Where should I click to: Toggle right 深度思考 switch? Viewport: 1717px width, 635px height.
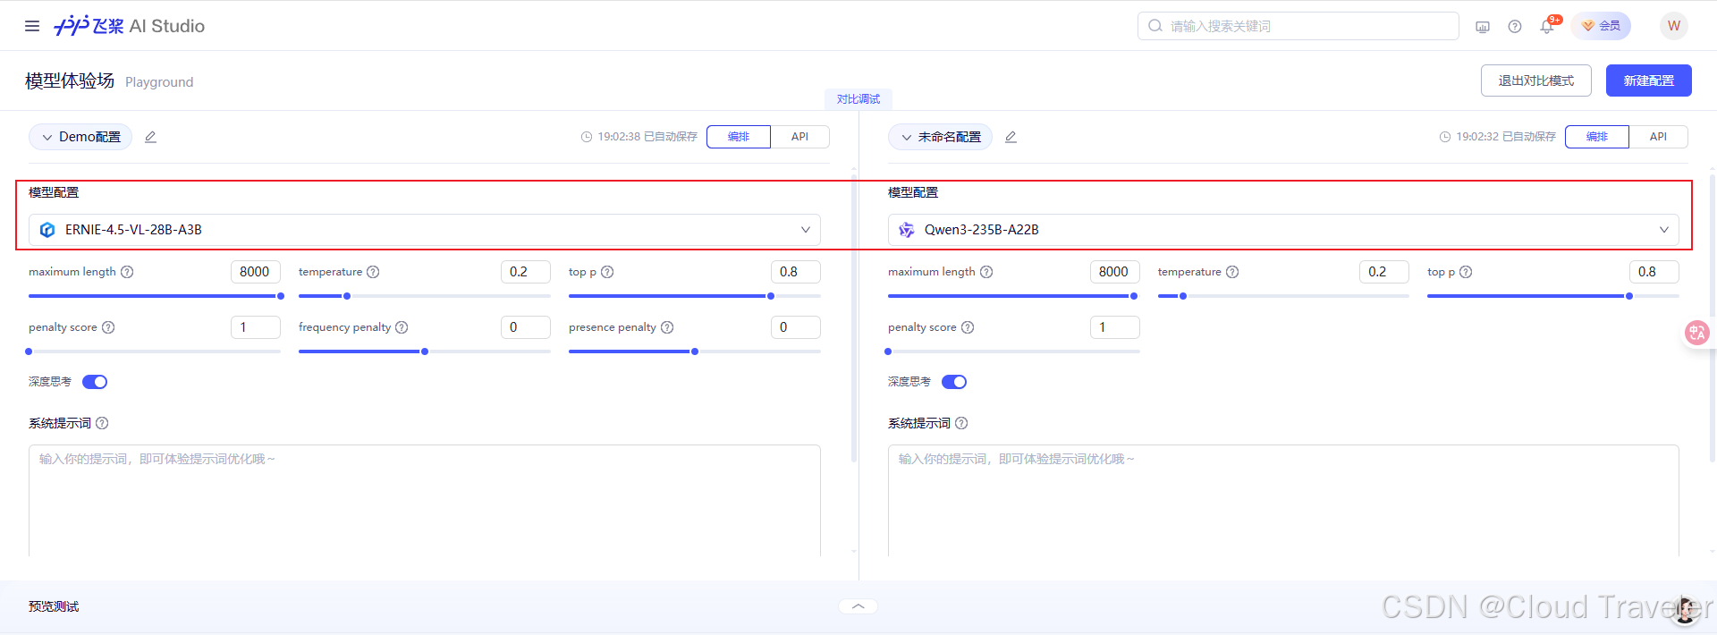tap(954, 382)
